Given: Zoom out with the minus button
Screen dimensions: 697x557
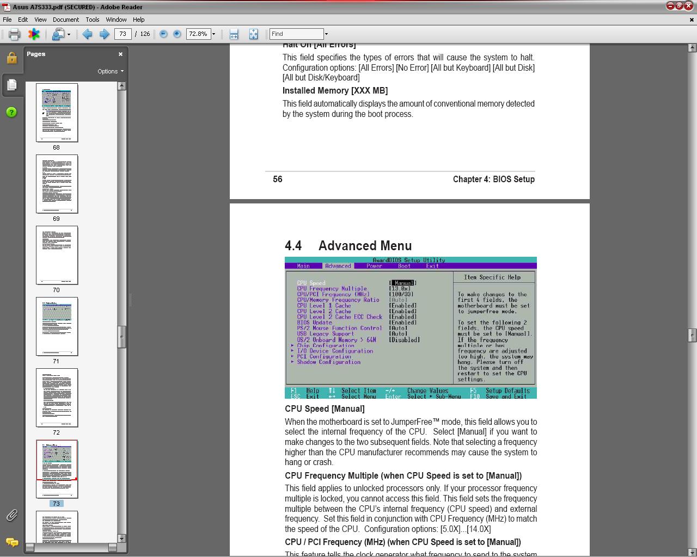Looking at the screenshot, I should tap(163, 34).
